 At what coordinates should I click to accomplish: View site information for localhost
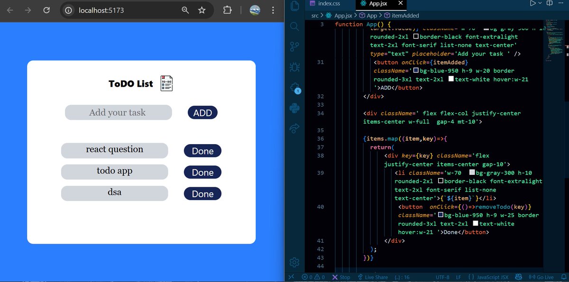[x=69, y=10]
